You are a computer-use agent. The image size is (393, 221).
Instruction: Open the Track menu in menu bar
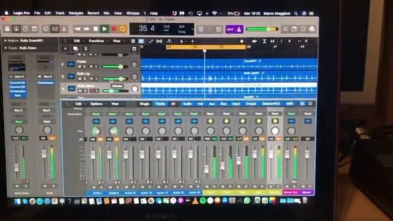(60, 13)
